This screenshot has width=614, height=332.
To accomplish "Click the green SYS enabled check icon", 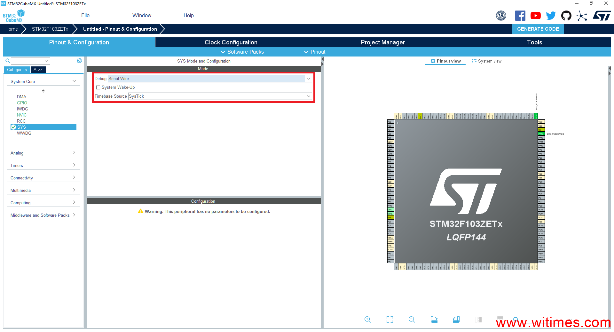I will pos(13,127).
